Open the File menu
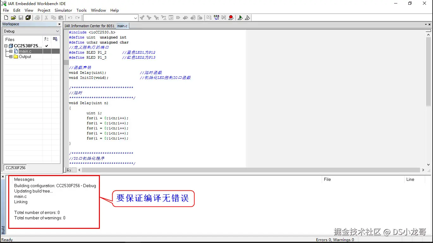This screenshot has width=433, height=243. tap(6, 10)
